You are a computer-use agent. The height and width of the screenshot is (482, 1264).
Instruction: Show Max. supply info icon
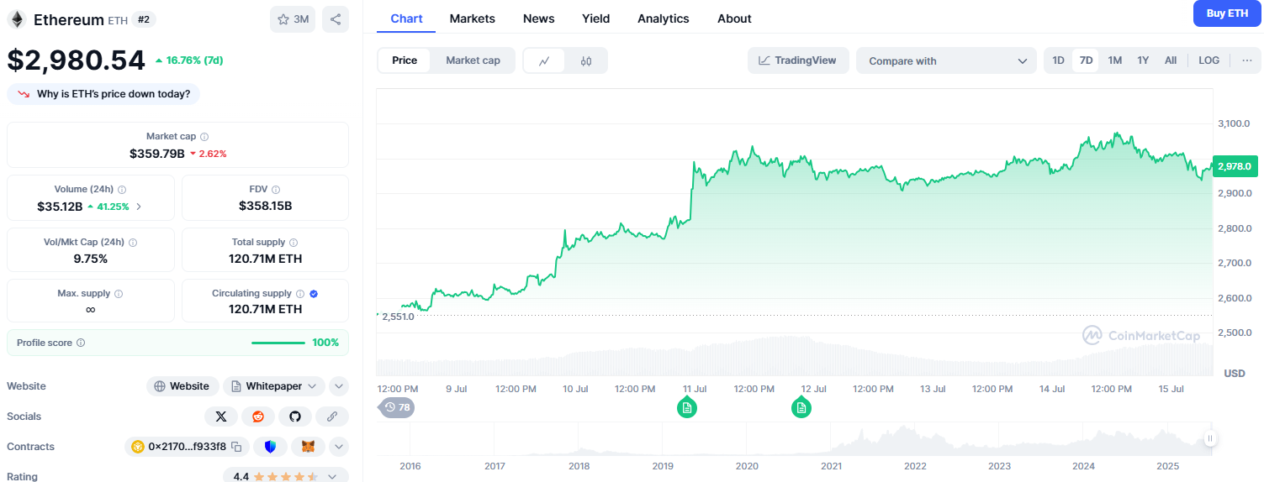(119, 294)
